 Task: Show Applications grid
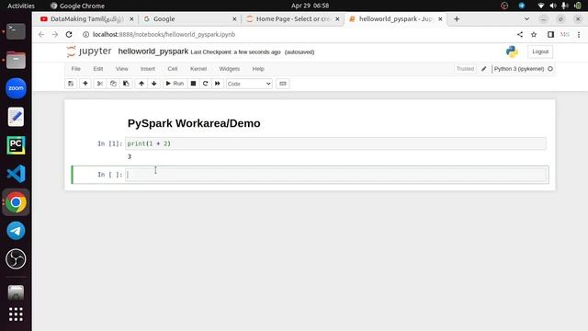point(16,314)
